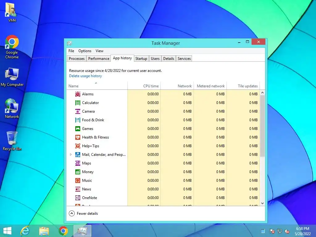Click CPU time value in Alarms row

tap(153, 94)
